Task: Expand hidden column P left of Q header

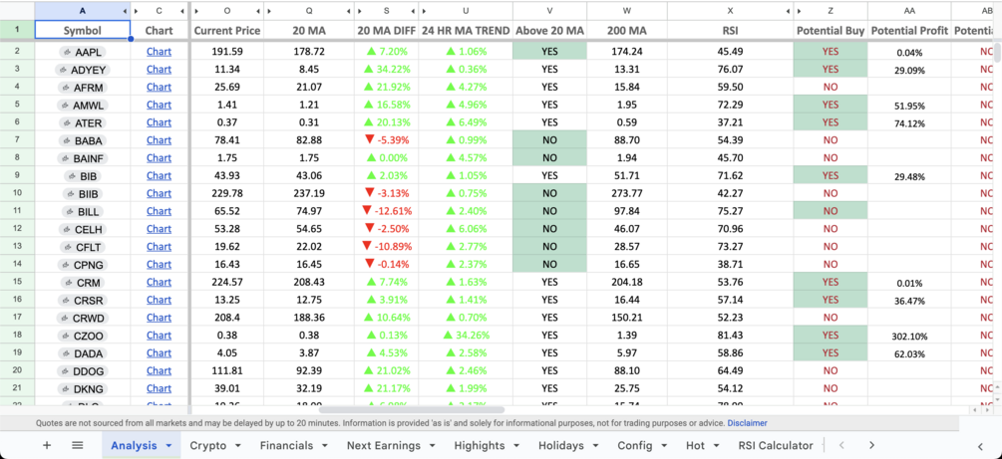Action: click(x=269, y=11)
